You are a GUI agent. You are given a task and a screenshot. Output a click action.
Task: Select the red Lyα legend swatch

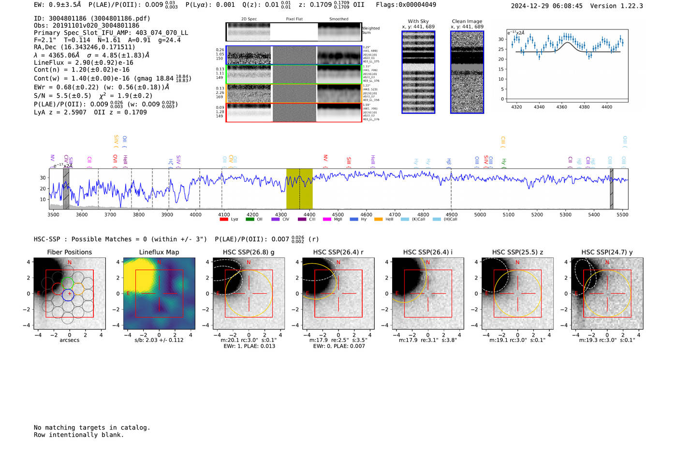point(224,219)
